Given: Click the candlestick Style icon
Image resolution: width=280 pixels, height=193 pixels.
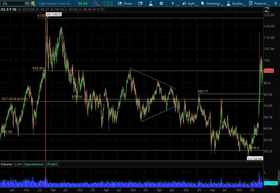Looking at the screenshot, I should click(x=184, y=4).
